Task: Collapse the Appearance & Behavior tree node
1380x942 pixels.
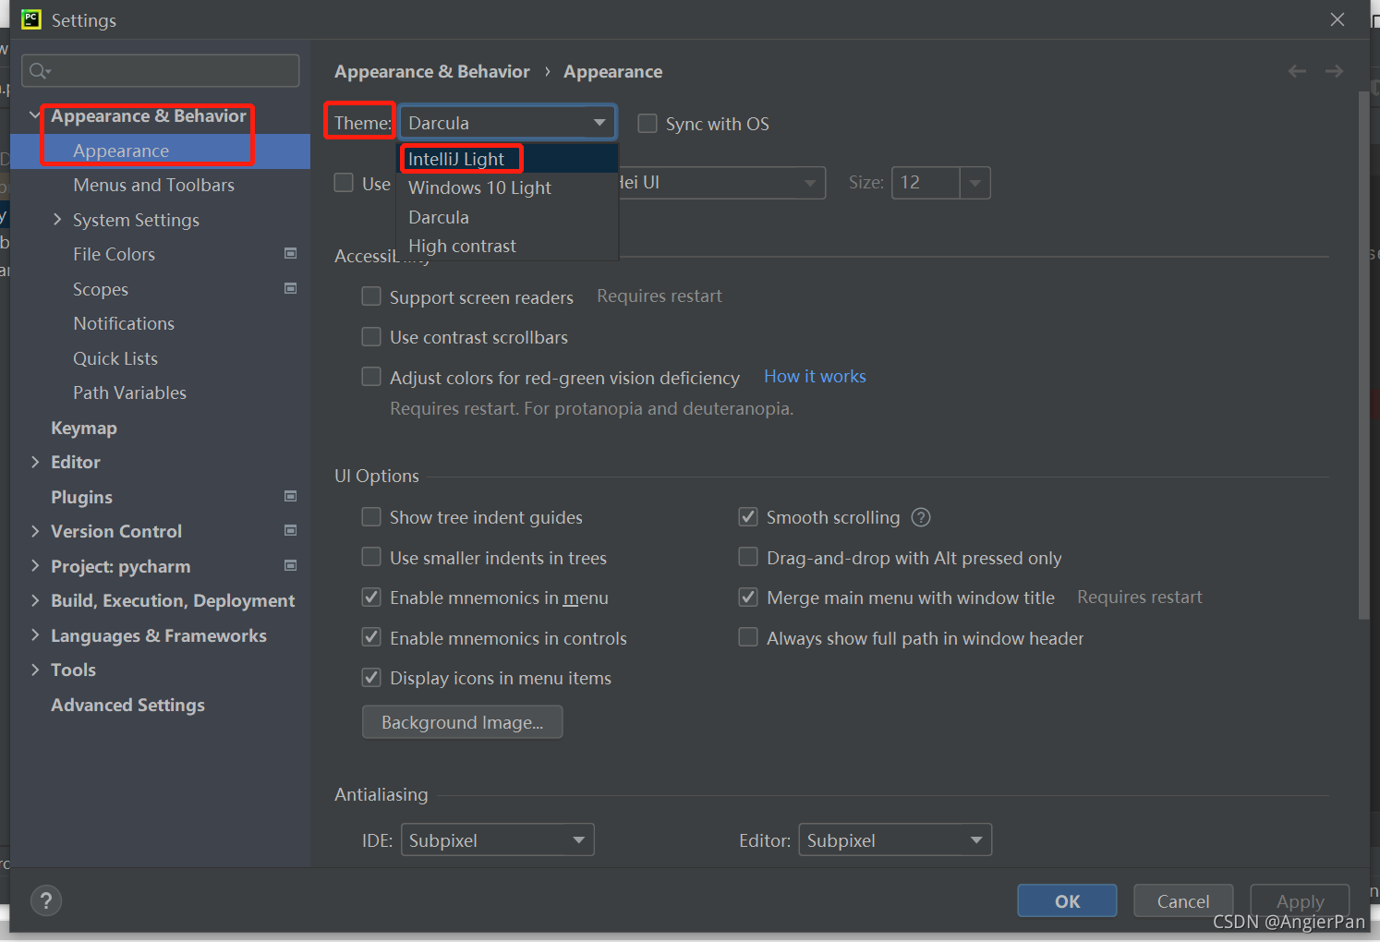Action: [34, 115]
